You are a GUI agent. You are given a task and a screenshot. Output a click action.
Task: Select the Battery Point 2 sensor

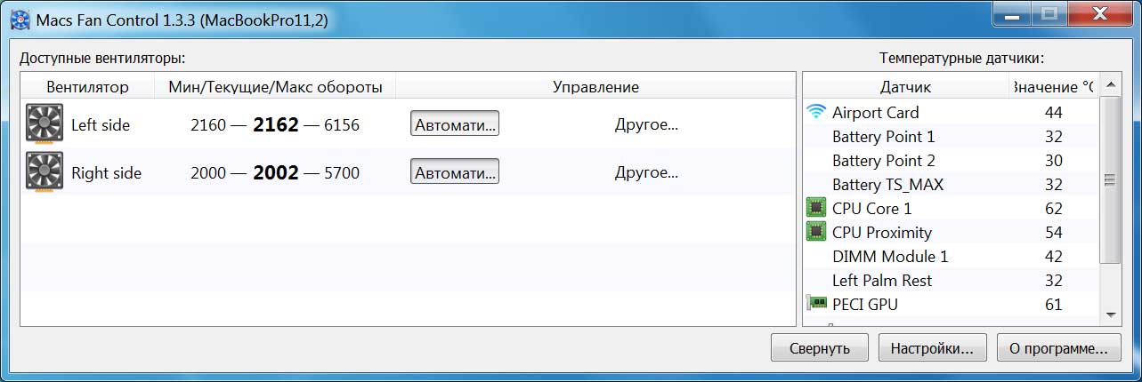(952, 160)
